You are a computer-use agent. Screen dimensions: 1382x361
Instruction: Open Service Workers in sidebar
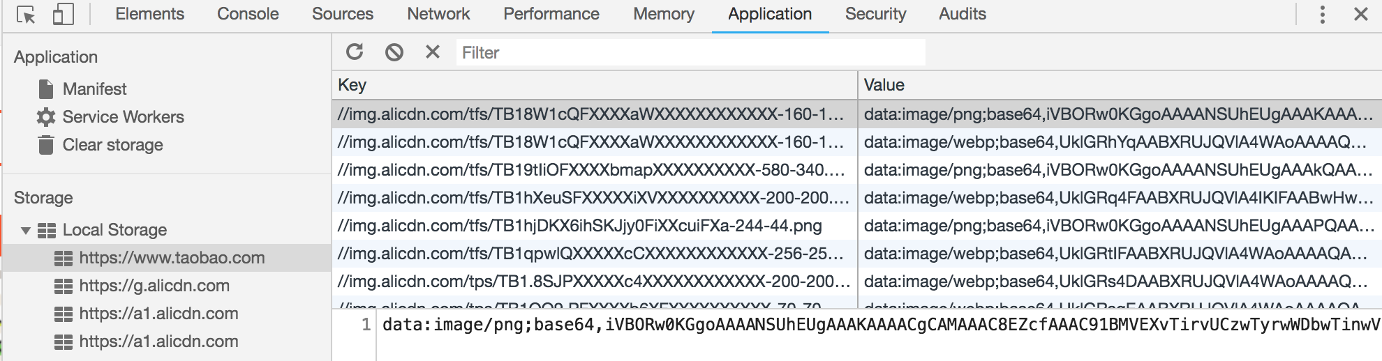point(123,117)
